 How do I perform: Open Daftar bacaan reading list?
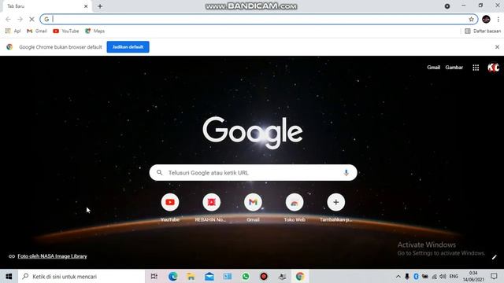coord(483,31)
